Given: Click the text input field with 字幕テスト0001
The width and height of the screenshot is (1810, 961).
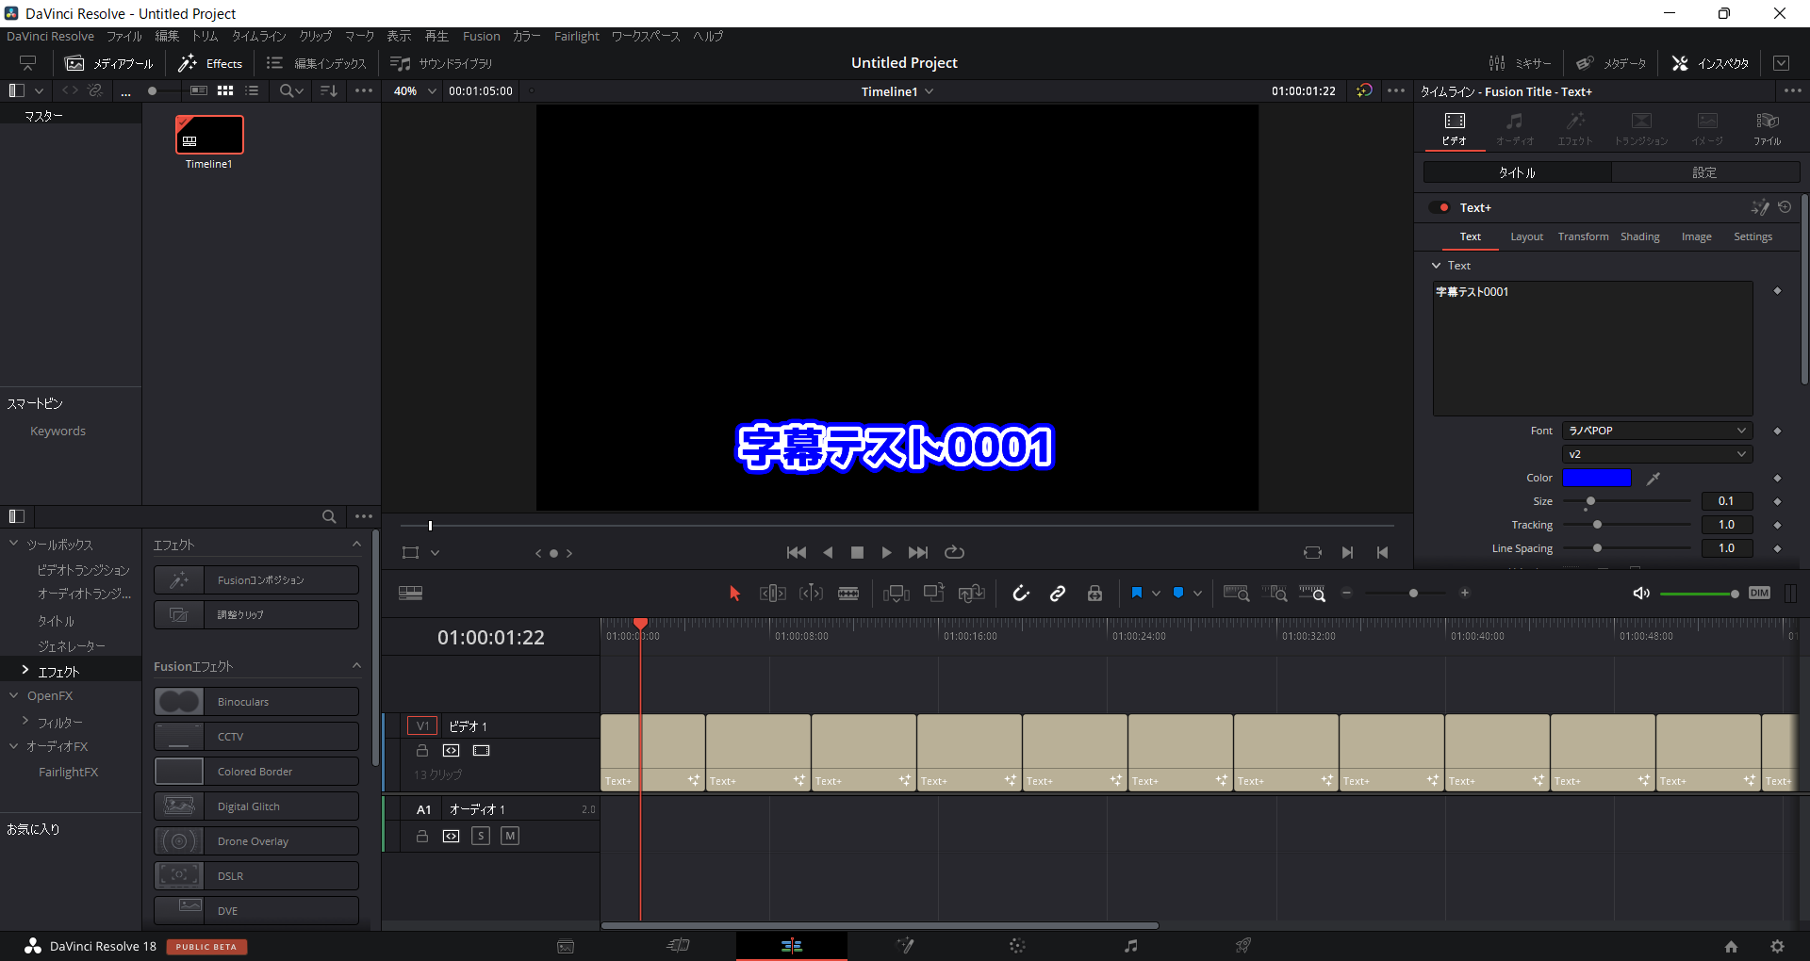Looking at the screenshot, I should [1592, 348].
